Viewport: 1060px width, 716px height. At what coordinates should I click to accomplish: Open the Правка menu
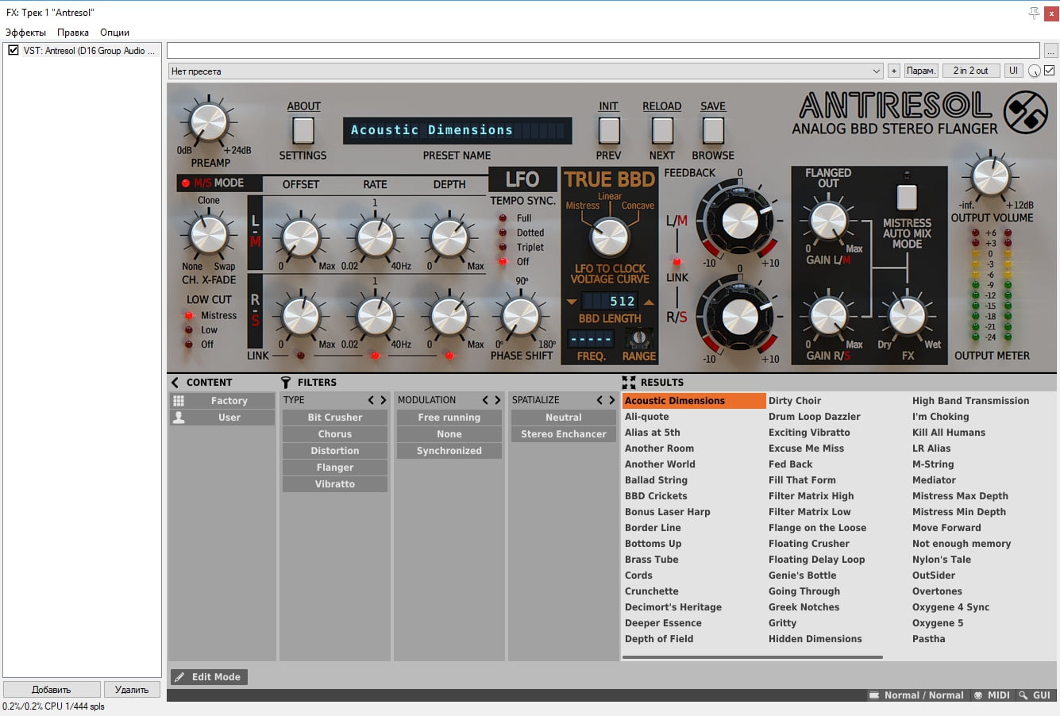point(73,33)
